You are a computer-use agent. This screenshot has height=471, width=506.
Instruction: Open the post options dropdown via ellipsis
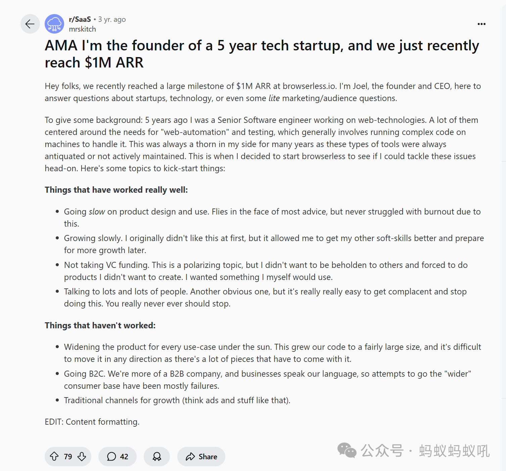(x=481, y=24)
